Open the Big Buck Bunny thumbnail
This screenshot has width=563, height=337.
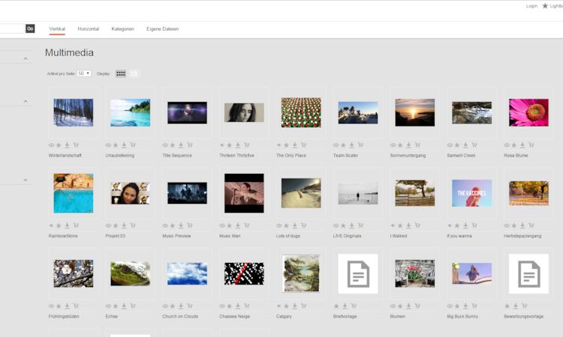coord(472,273)
